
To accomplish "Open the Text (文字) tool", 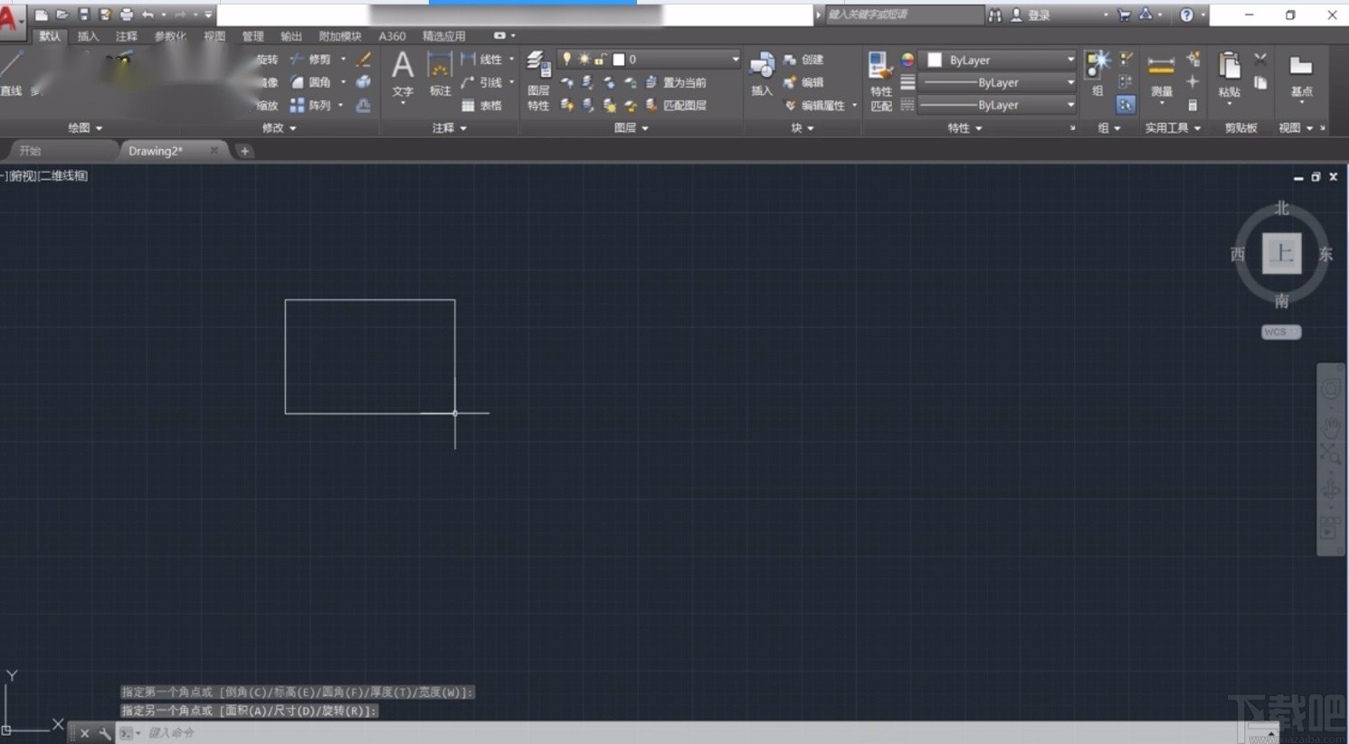I will point(403,74).
